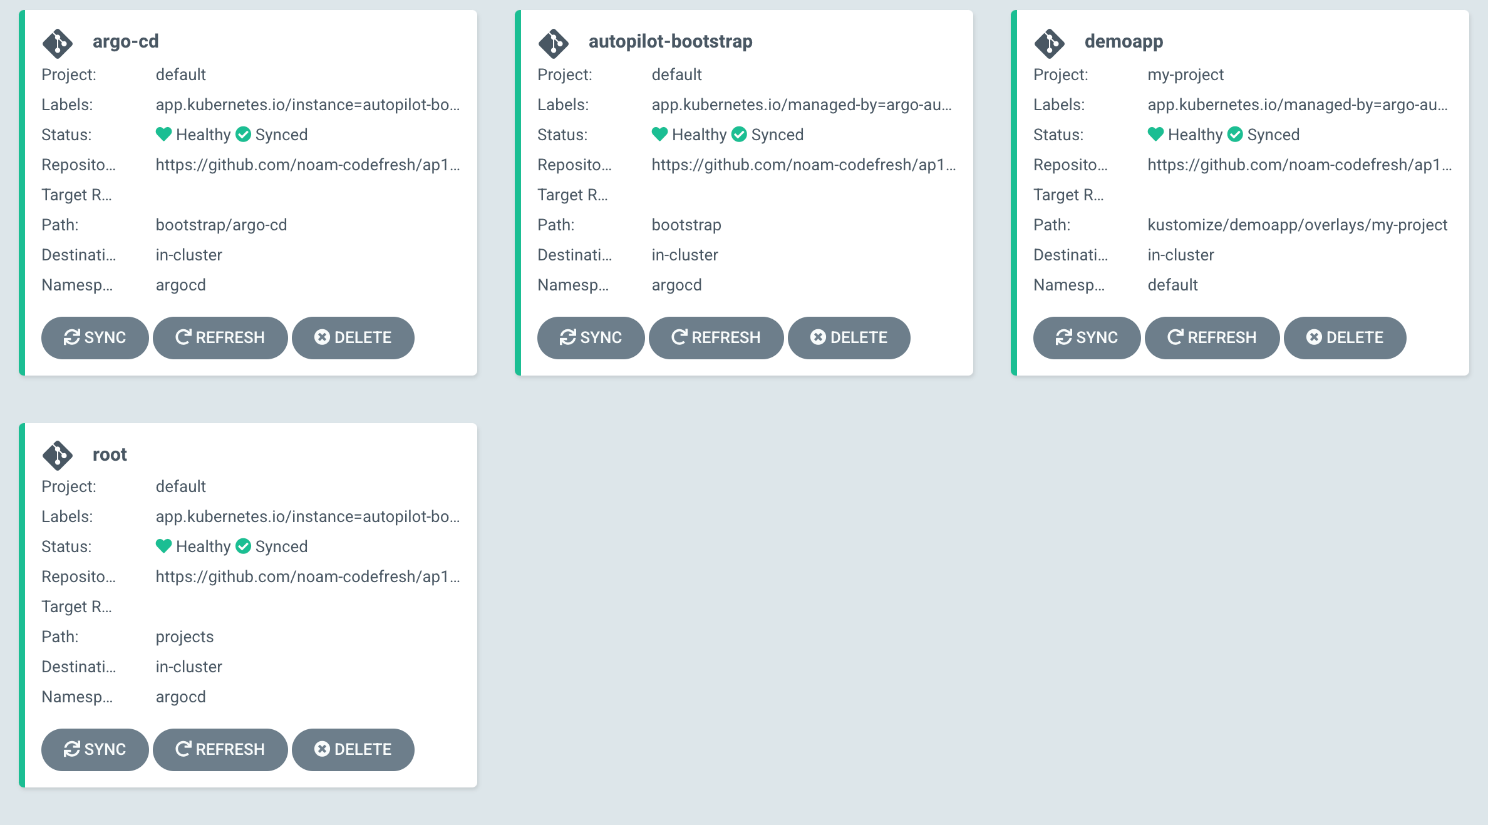Screen dimensions: 1488x825
Task: Refresh the root application
Action: click(x=220, y=749)
